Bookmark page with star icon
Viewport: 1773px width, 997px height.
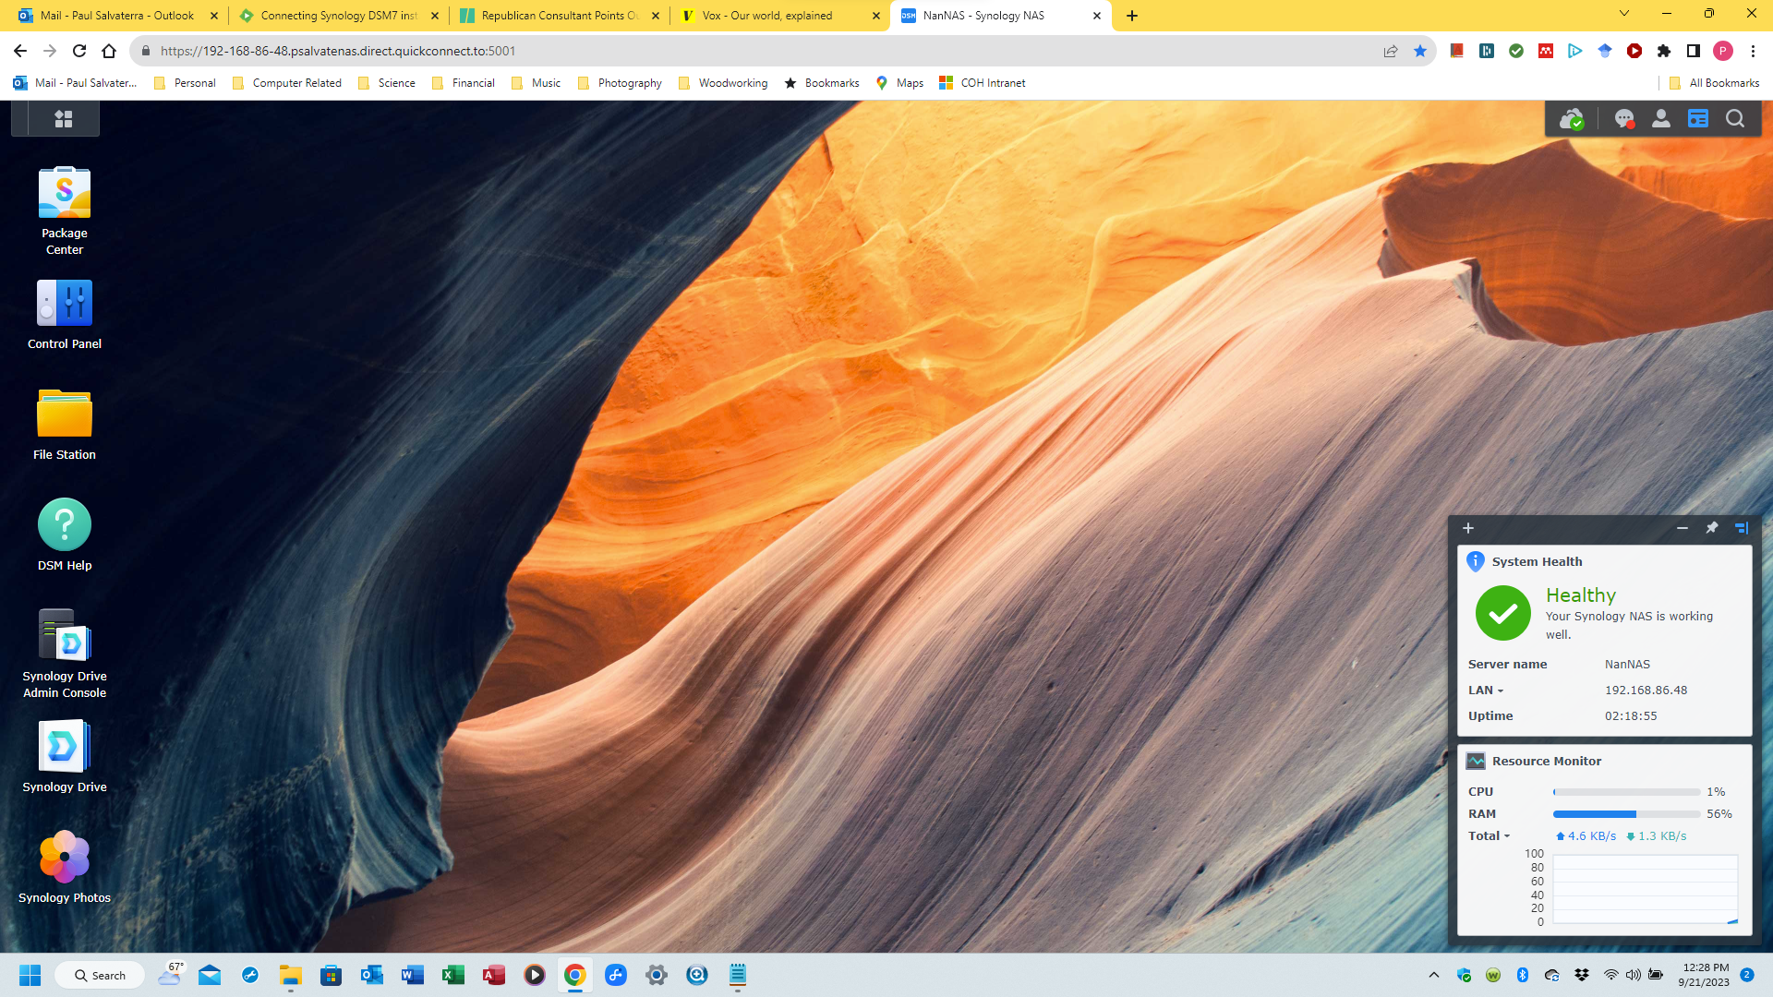[1420, 51]
